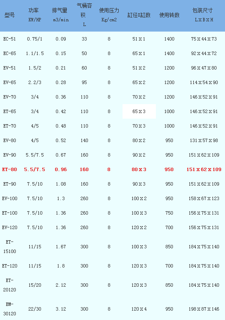The width and height of the screenshot is (225, 320).
Task: Click the highlighted 65 X 3 cell
Action: click(139, 111)
